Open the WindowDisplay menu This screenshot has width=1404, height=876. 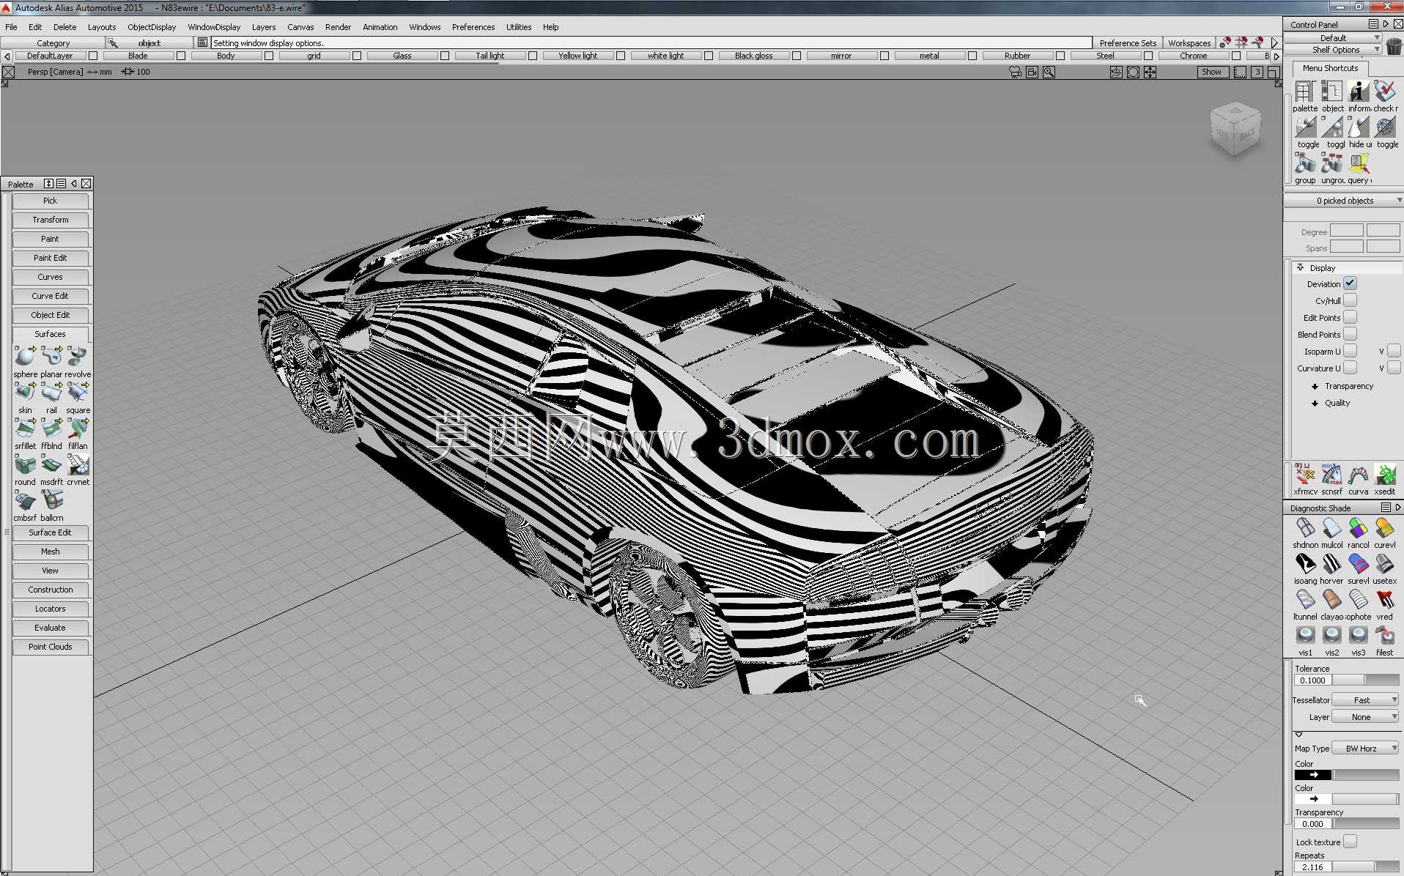click(214, 27)
